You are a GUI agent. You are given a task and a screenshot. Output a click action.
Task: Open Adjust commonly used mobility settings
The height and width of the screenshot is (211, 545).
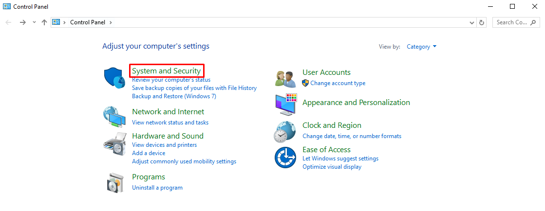coord(184,161)
